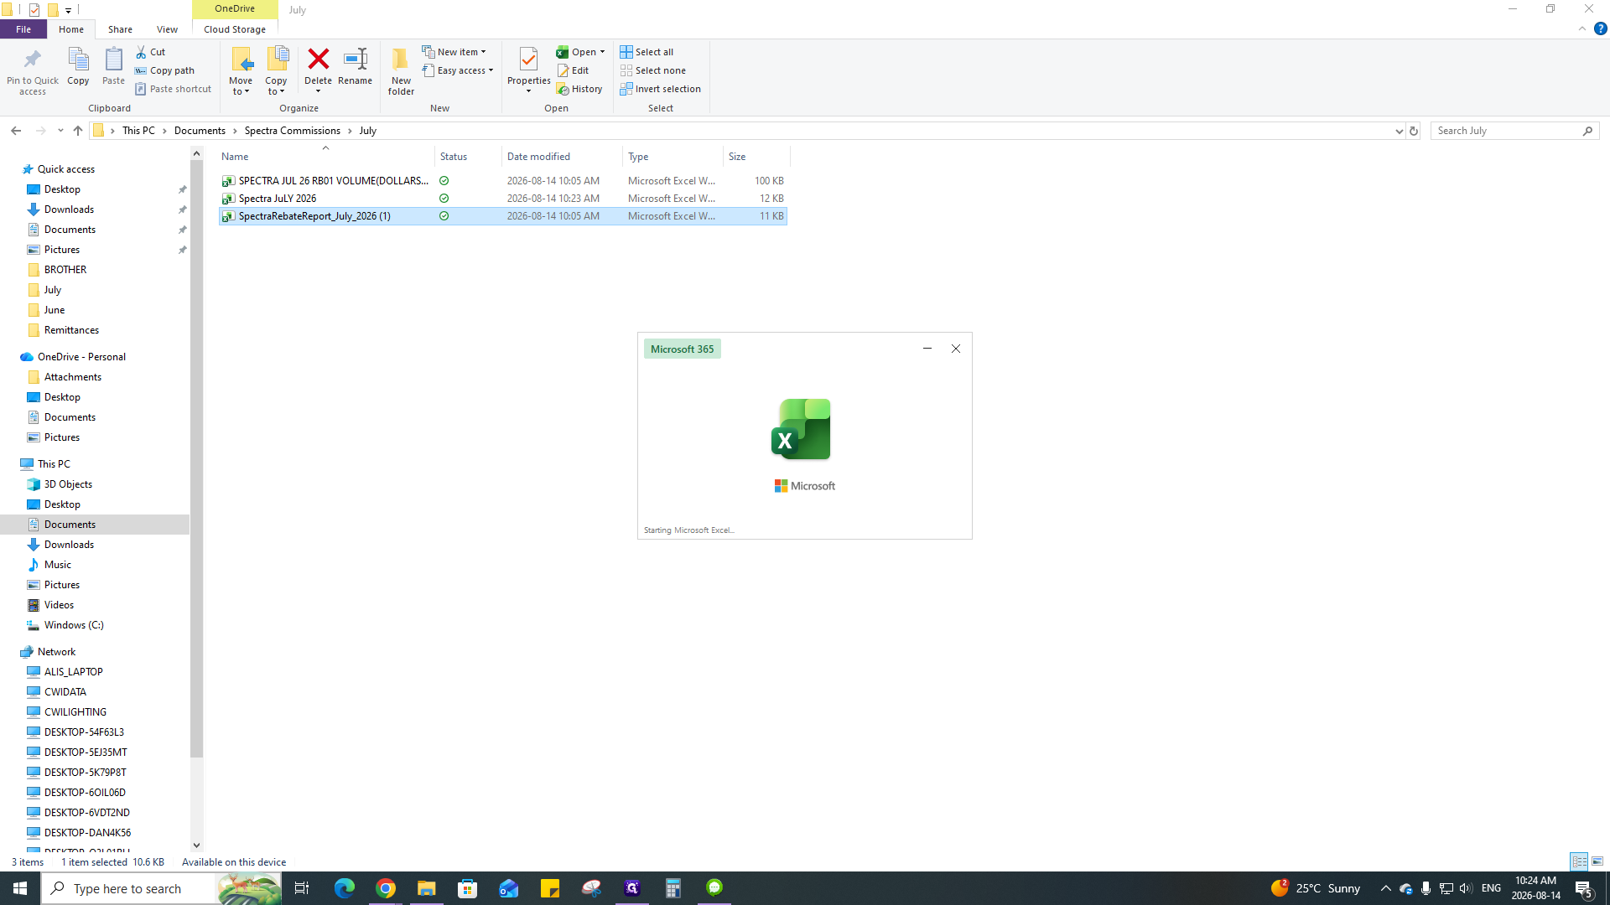Screen dimensions: 1610x905
Task: Create a New folder
Action: [x=401, y=71]
